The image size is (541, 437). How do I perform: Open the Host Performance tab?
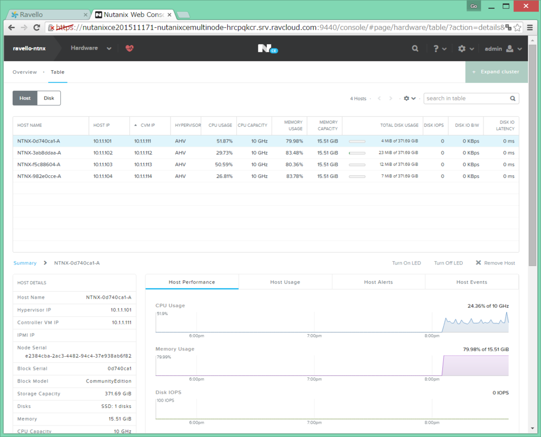pyautogui.click(x=192, y=282)
